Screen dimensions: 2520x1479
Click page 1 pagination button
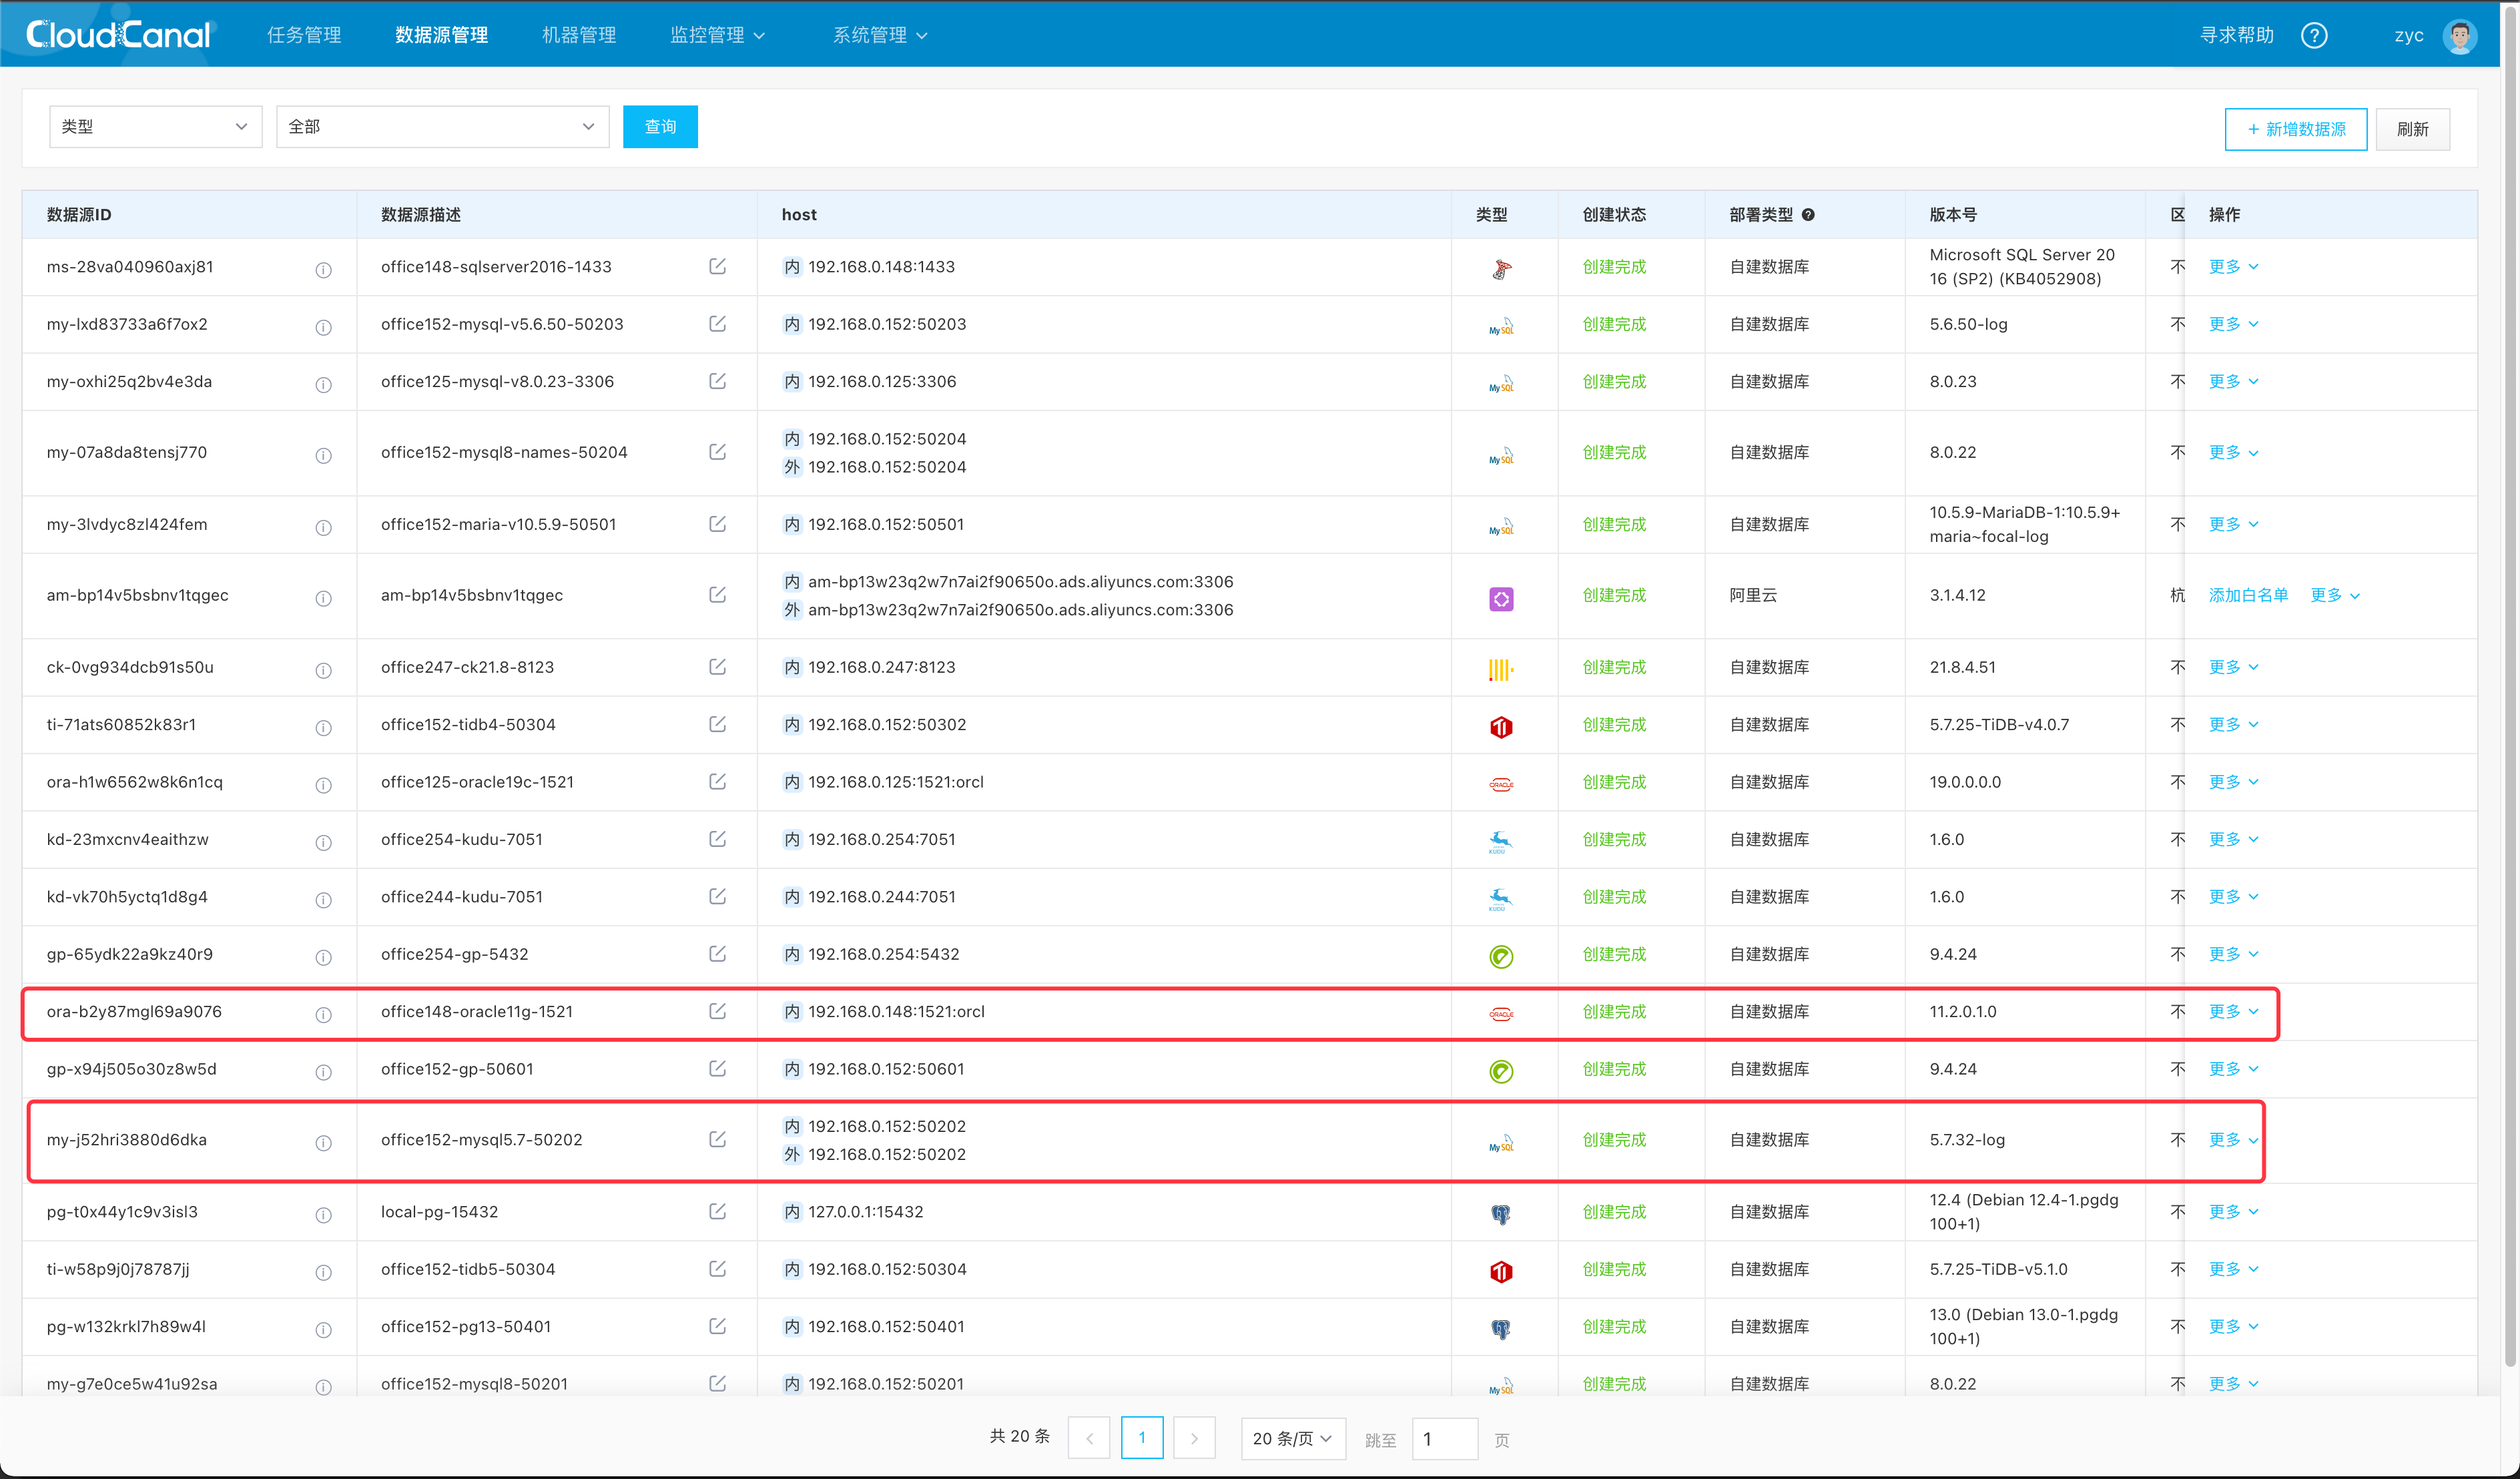(x=1142, y=1438)
